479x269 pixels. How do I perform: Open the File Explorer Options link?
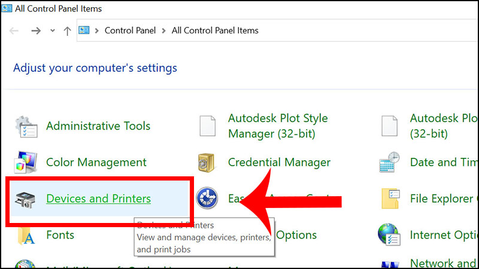(444, 199)
